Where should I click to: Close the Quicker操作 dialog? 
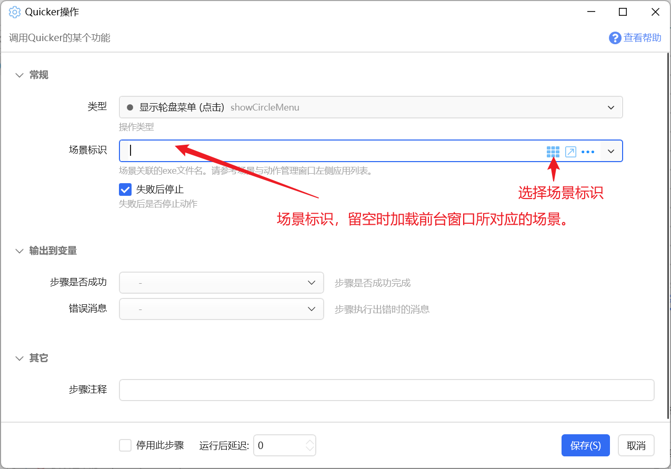pyautogui.click(x=655, y=12)
